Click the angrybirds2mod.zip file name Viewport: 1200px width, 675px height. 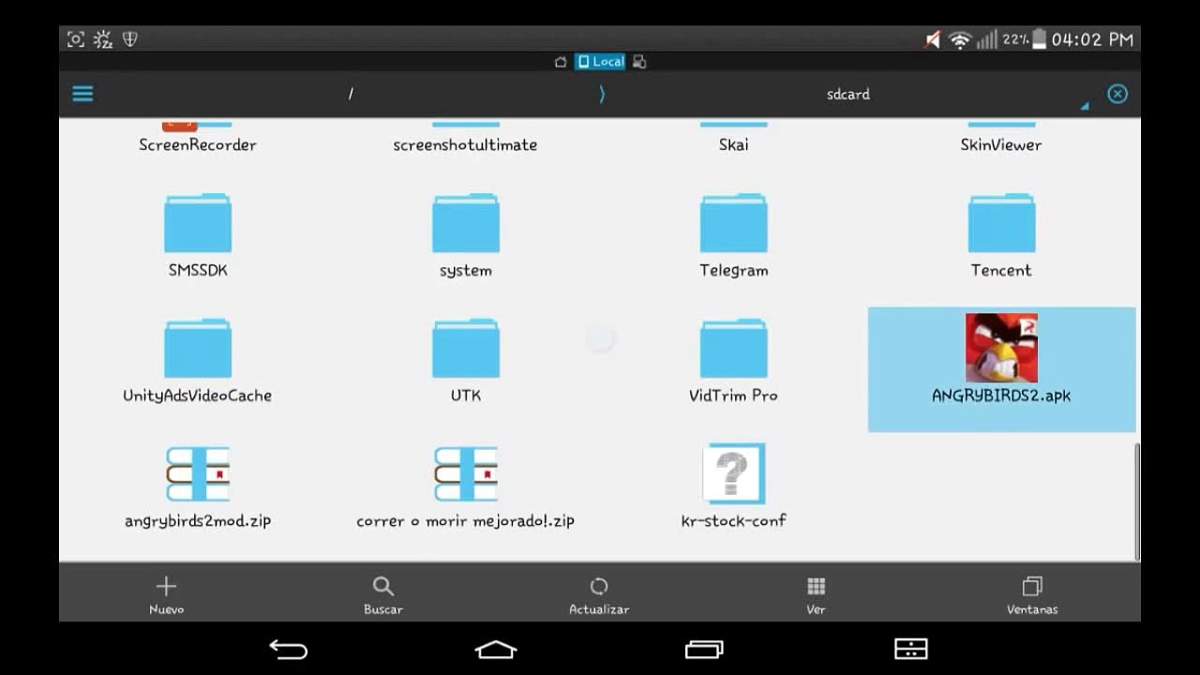tap(198, 520)
